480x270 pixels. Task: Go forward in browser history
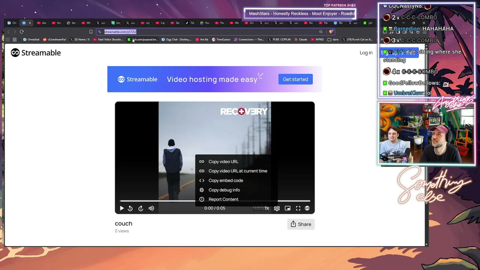[15, 32]
